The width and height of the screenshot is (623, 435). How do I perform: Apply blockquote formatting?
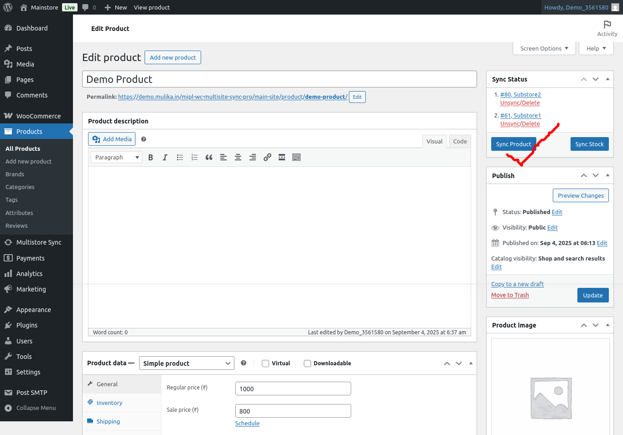point(209,157)
